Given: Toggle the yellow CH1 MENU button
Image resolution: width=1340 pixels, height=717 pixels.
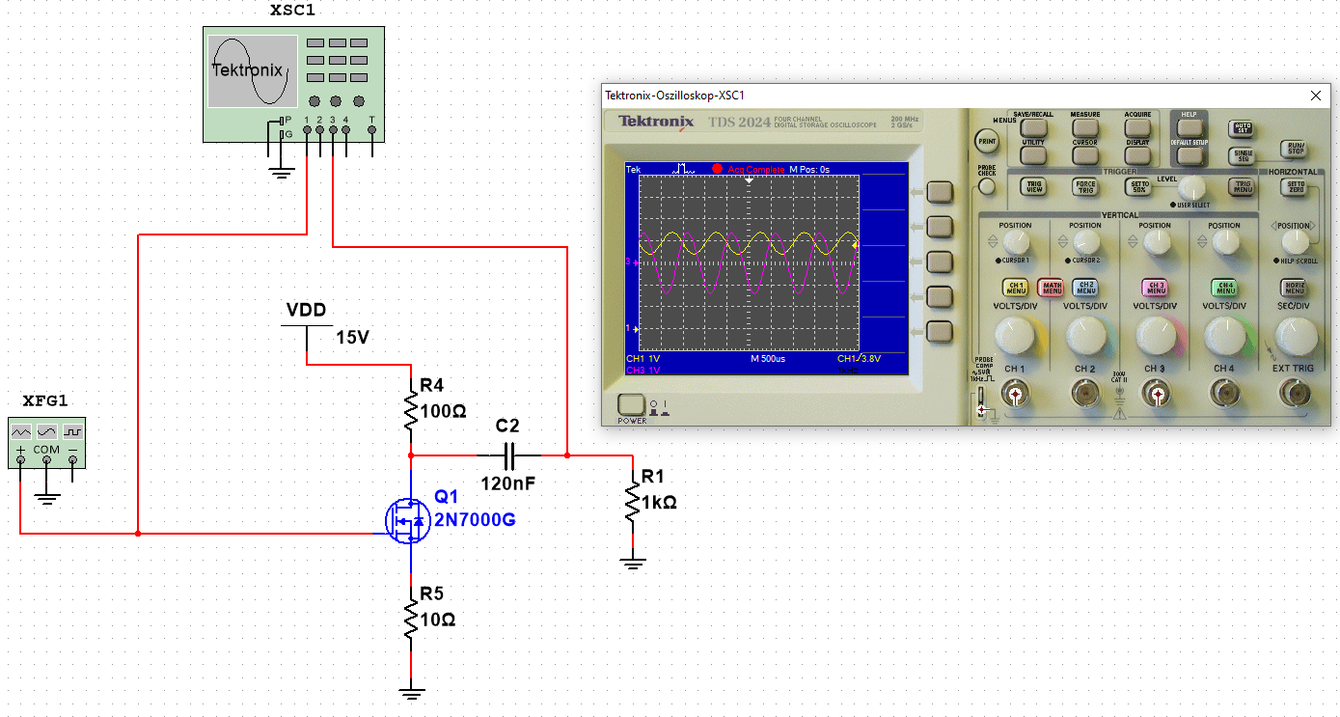Looking at the screenshot, I should [x=1016, y=287].
